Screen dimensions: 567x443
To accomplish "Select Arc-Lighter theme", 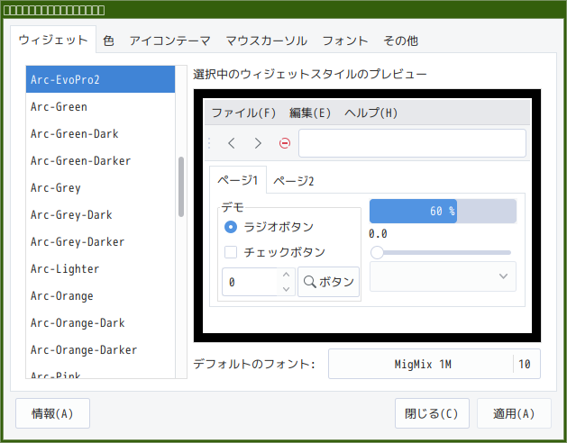I will (101, 269).
